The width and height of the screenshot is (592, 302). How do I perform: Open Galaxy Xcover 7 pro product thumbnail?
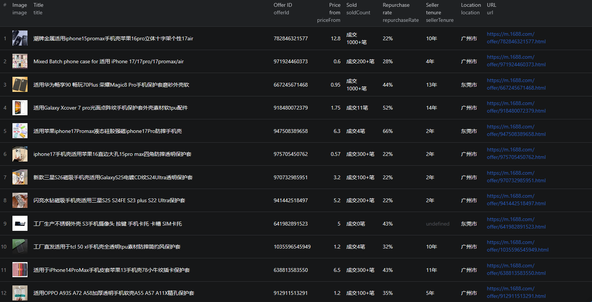pos(20,108)
